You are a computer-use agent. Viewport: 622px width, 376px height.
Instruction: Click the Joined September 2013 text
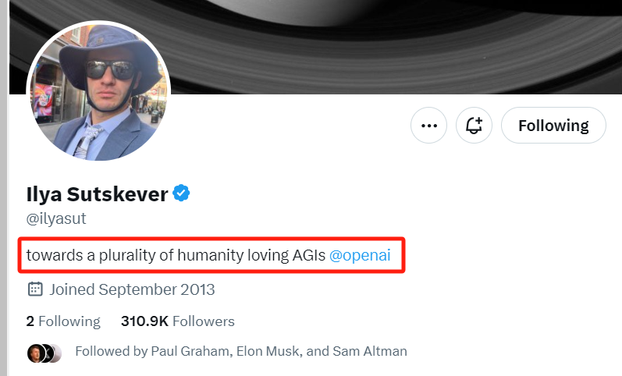click(132, 289)
